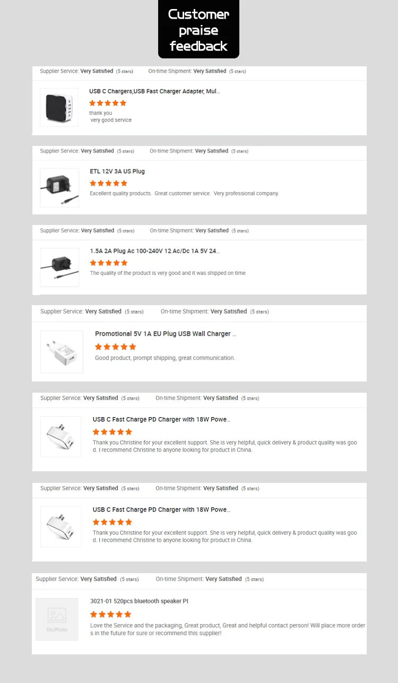Select star rating of bluetooth speaker review
This screenshot has height=683, width=398.
[x=110, y=614]
